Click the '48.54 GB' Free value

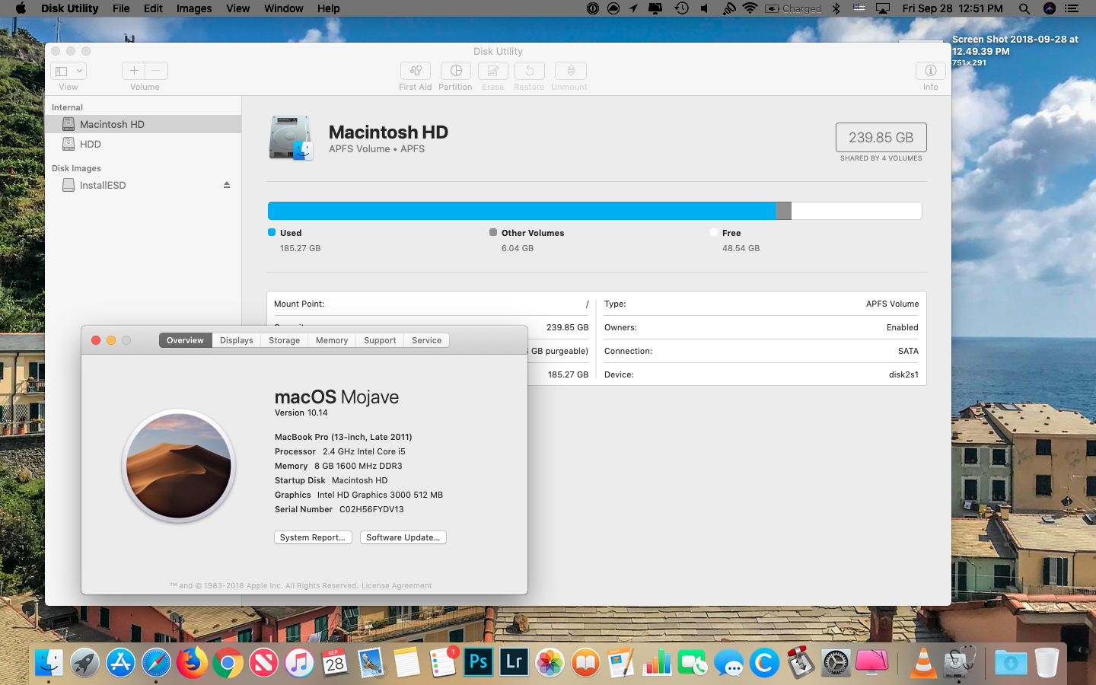click(741, 248)
